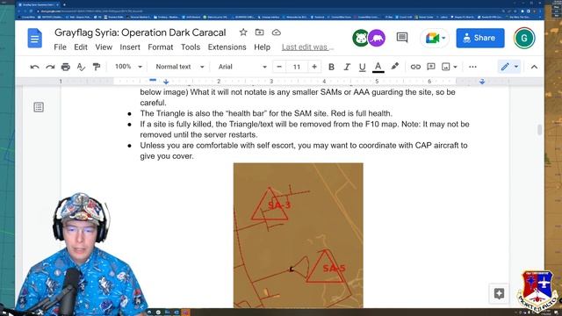Open the Normal text style dropdown
Image resolution: width=562 pixels, height=316 pixels.
[x=179, y=67]
